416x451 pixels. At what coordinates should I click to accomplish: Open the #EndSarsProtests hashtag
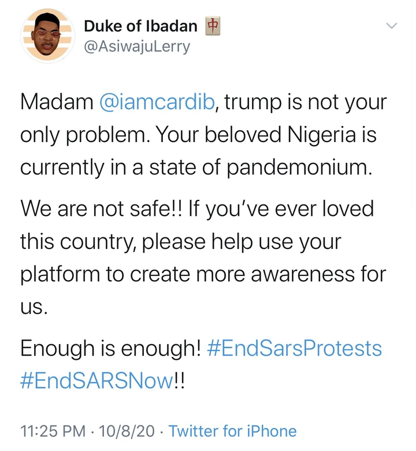click(303, 348)
